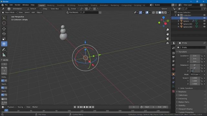Hide the Empty object in outliner
207x116 pixels.
pyautogui.click(x=204, y=18)
